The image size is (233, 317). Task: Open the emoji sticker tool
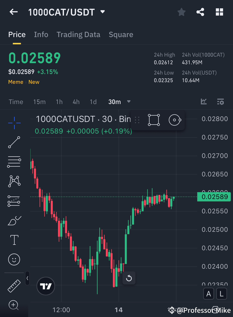click(14, 260)
